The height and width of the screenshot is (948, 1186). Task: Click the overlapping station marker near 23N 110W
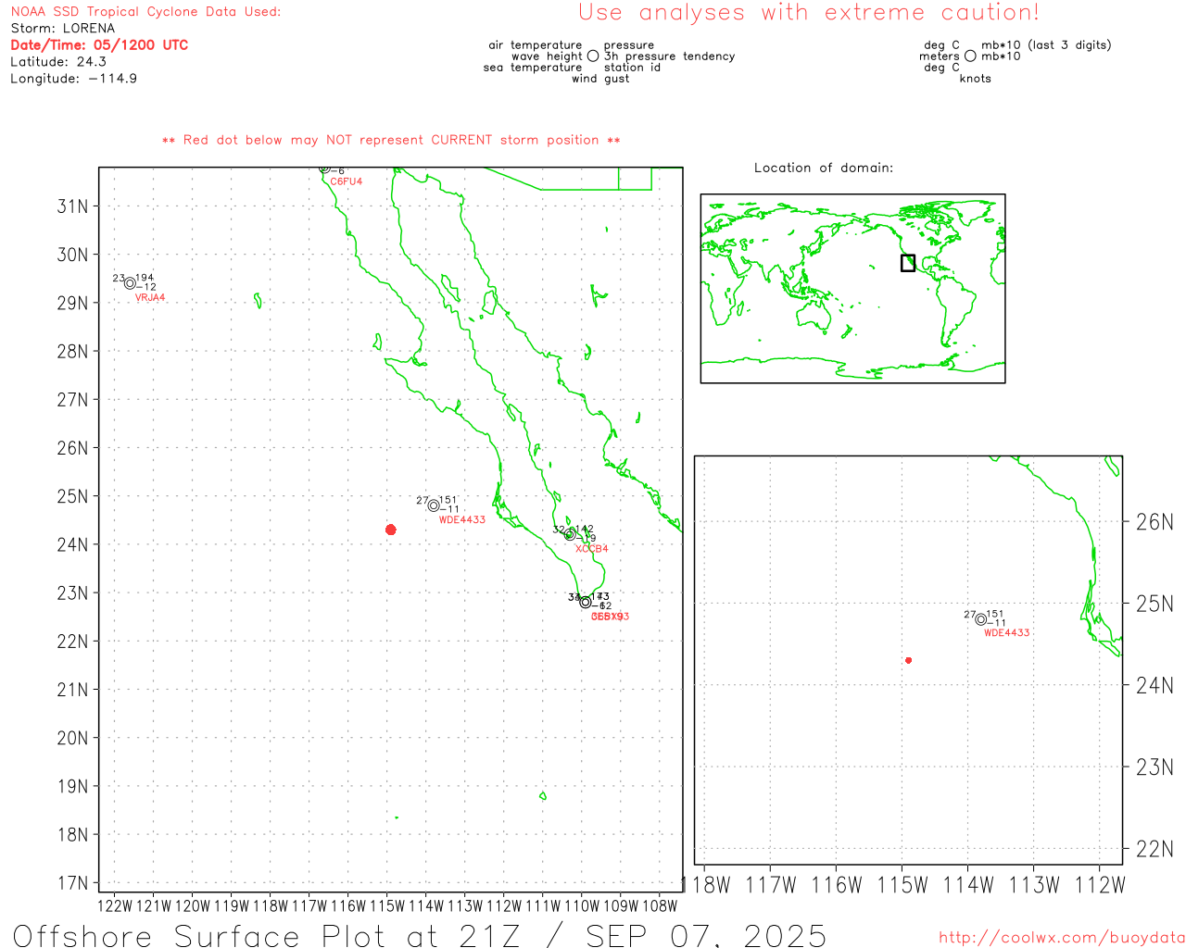[585, 602]
